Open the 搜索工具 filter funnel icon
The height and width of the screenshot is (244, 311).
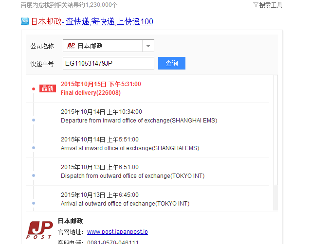(x=256, y=5)
